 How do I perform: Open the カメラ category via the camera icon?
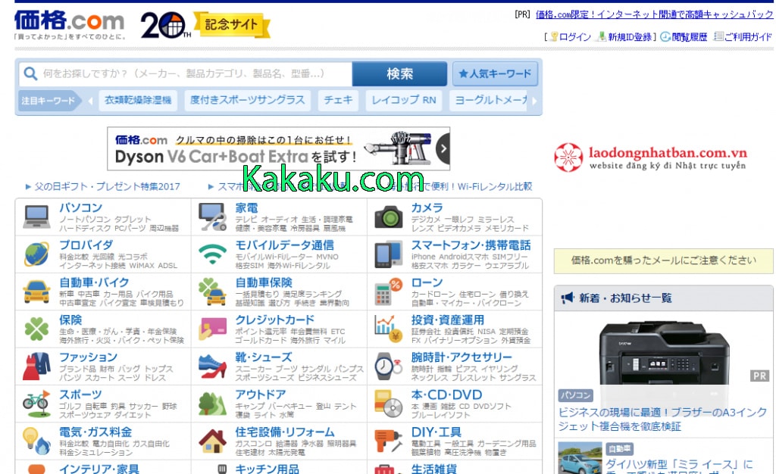[388, 216]
